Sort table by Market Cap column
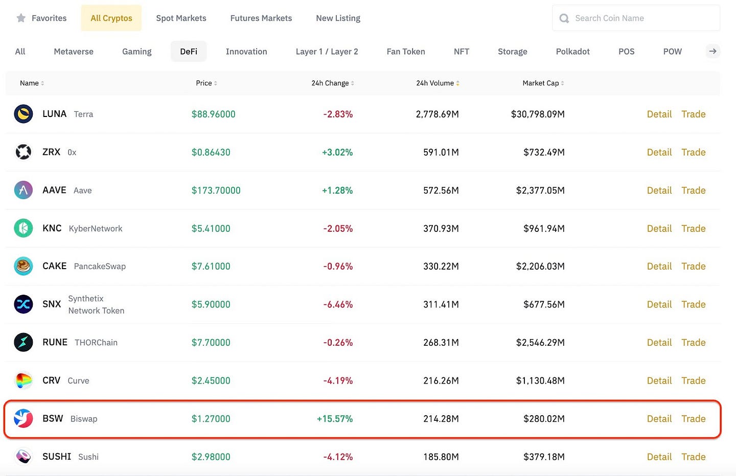Image resolution: width=736 pixels, height=476 pixels. point(543,83)
